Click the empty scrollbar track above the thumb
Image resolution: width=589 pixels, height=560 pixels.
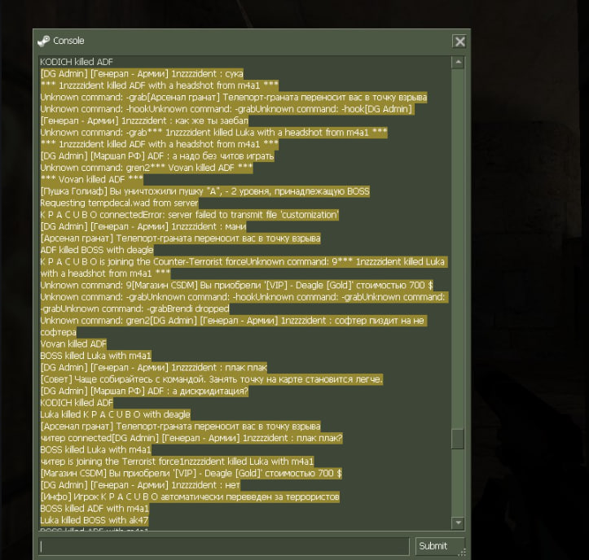click(x=458, y=247)
